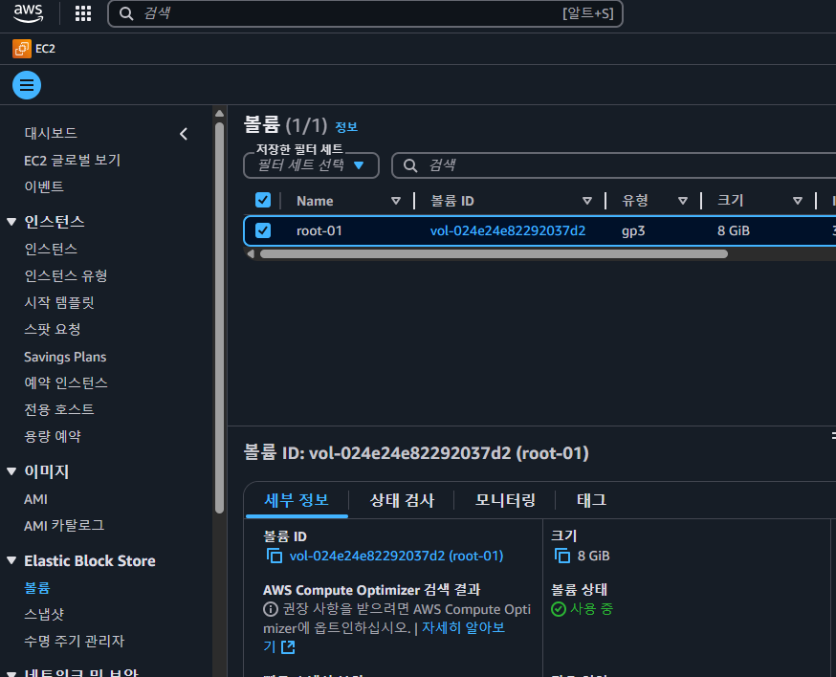Open 인스턴스 list in the sidebar
This screenshot has height=677, width=836.
point(51,249)
